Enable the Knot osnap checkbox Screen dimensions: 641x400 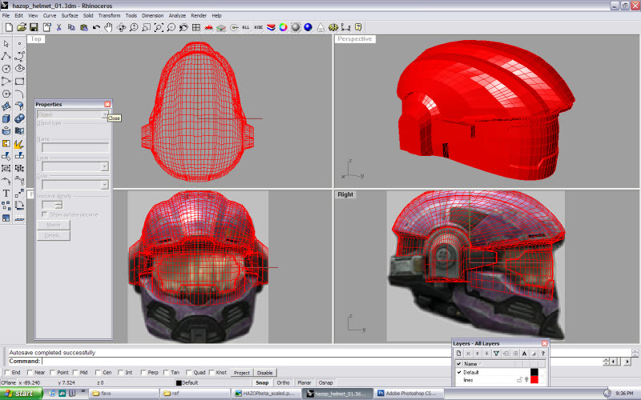212,372
